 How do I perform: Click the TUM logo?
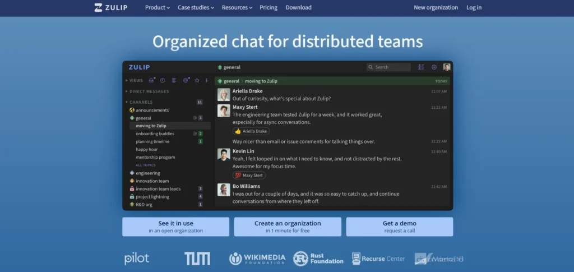point(197,259)
